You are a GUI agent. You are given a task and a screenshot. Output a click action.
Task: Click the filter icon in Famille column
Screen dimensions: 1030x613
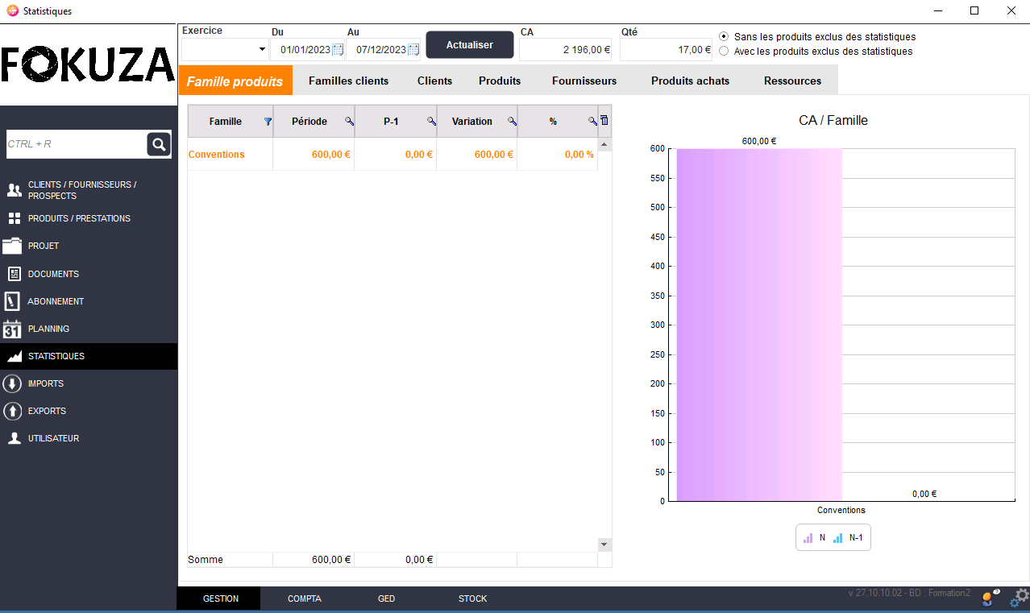coord(268,122)
